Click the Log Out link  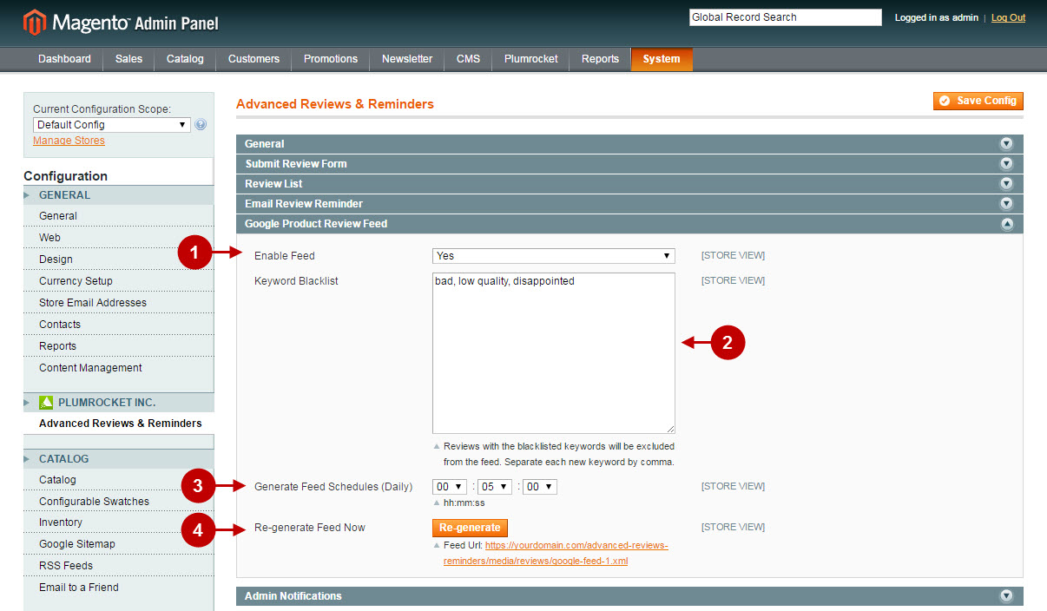point(1008,17)
